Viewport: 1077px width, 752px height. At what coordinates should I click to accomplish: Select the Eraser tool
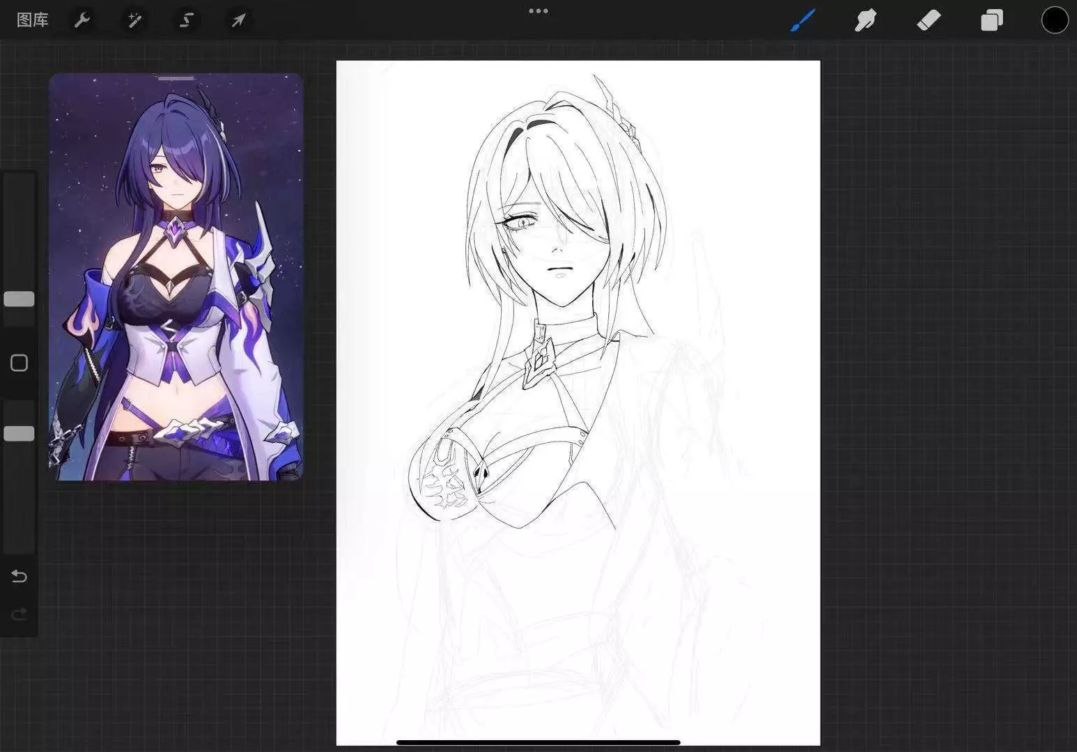point(929,20)
